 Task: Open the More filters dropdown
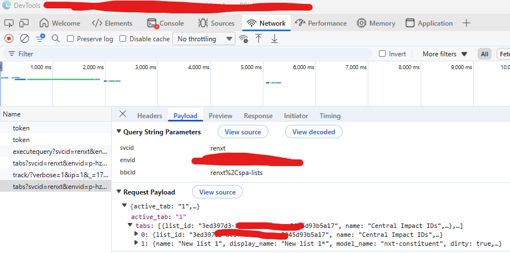(x=445, y=54)
